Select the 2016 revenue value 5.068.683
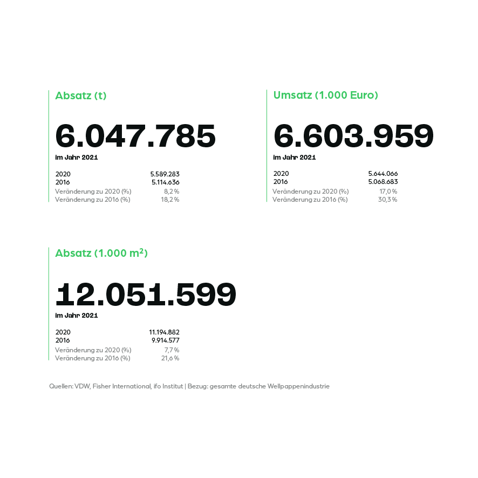The width and height of the screenshot is (478, 478). 383,182
